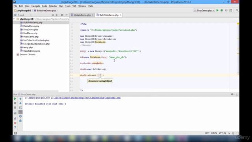Open the Window menu
Image resolution: width=252 pixels, height=142 pixels.
click(82, 6)
